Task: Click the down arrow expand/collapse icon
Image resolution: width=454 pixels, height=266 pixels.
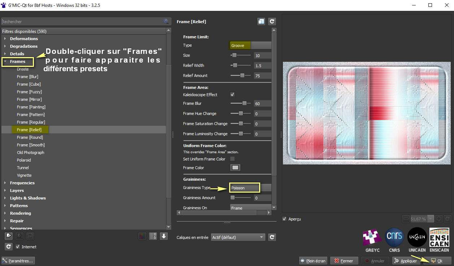Action: tap(164, 236)
